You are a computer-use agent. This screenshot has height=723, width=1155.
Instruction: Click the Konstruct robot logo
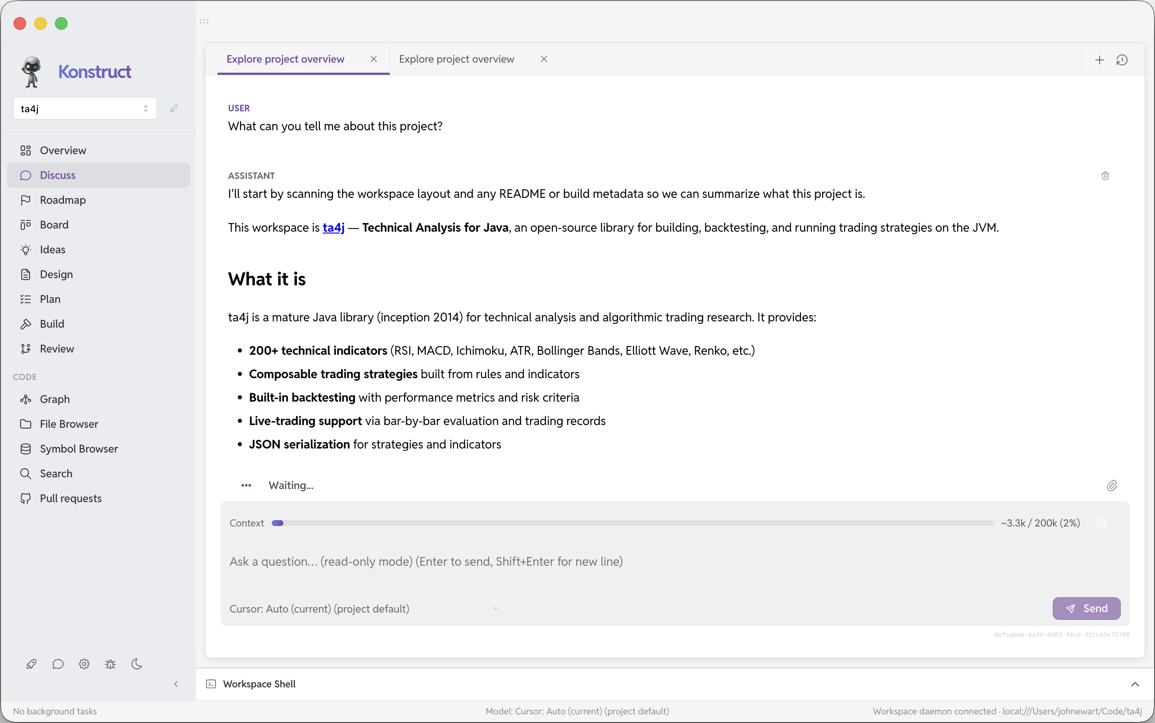(x=32, y=72)
